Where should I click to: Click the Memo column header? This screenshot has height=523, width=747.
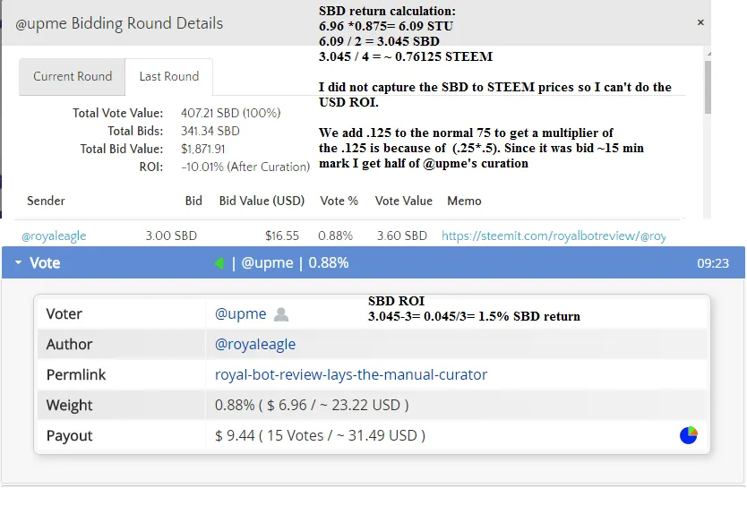tap(464, 201)
